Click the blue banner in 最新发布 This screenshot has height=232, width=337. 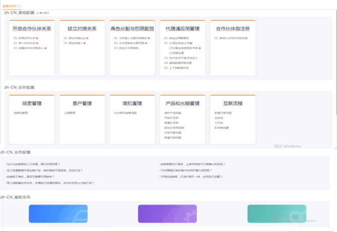(58, 213)
